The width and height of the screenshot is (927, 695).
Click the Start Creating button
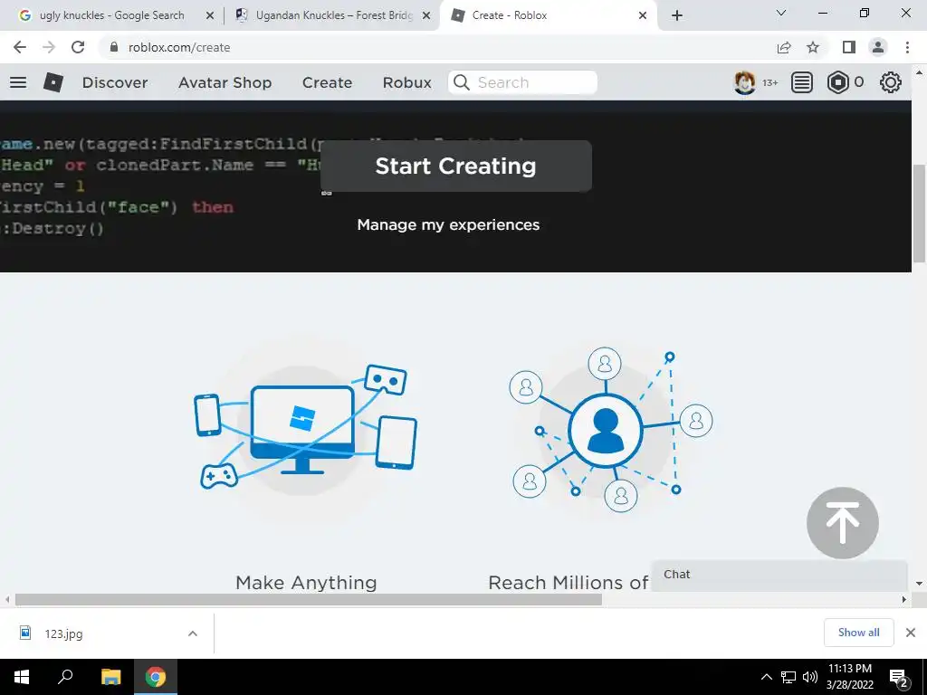point(456,167)
